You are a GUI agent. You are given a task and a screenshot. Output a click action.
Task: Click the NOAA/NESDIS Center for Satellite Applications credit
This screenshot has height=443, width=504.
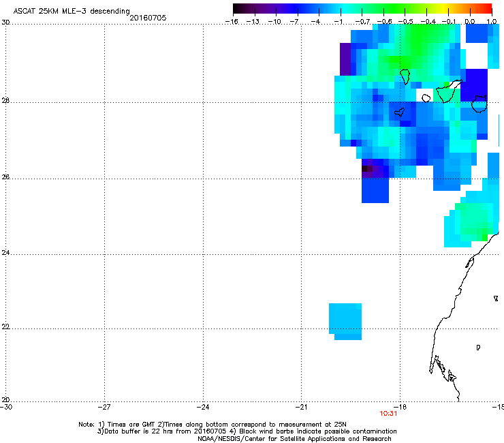pyautogui.click(x=294, y=439)
